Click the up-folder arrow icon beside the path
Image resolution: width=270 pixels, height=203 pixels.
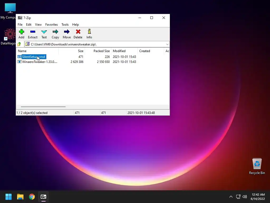click(19, 44)
